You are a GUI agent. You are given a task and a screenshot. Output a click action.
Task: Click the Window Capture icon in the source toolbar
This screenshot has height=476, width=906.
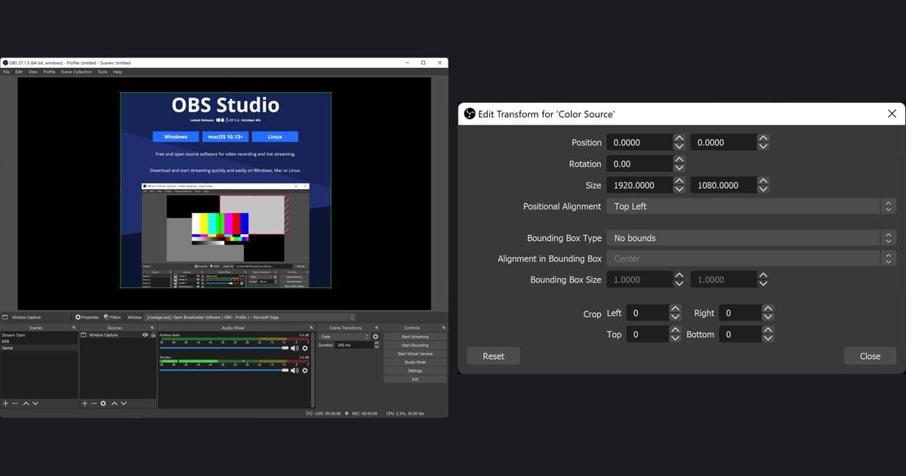[x=5, y=317]
